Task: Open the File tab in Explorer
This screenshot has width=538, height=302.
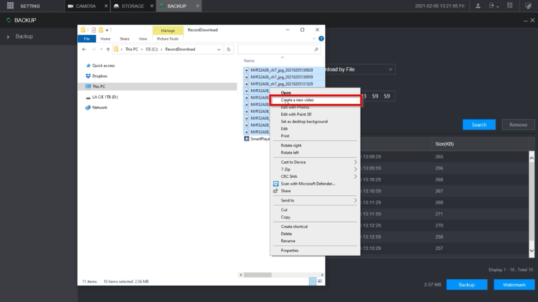Action: (87, 39)
